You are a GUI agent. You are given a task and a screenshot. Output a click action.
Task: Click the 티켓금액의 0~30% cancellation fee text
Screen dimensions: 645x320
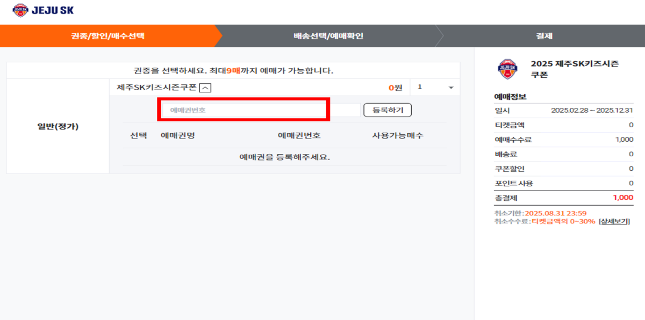(563, 221)
